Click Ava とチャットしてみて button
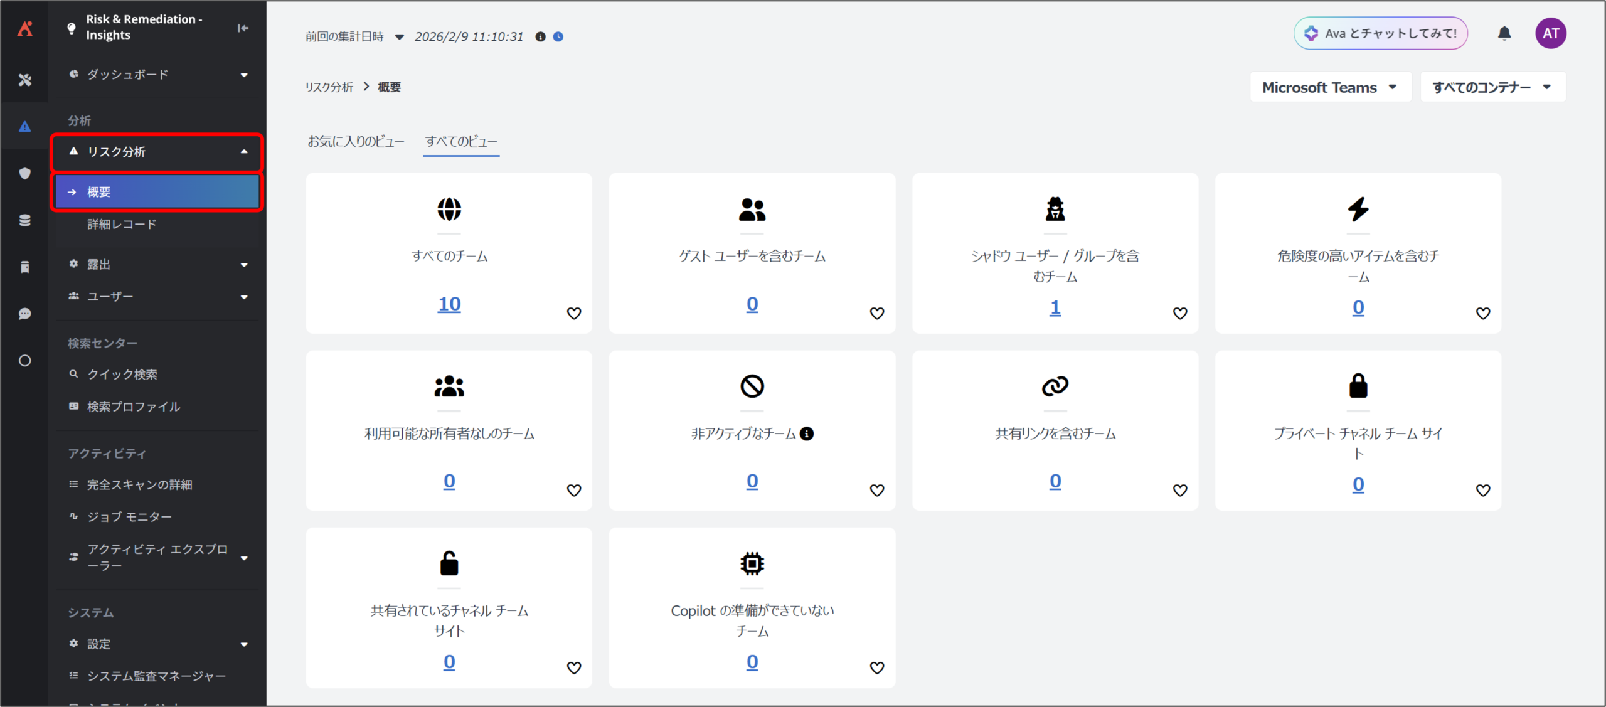 click(1380, 33)
